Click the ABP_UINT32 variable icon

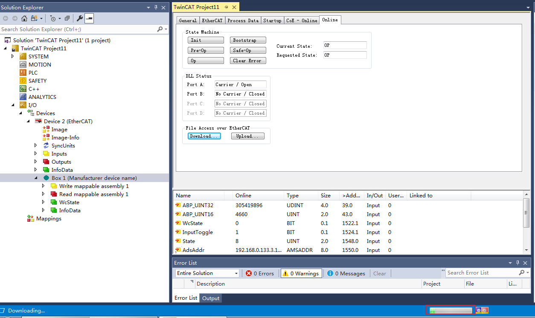tap(178, 205)
